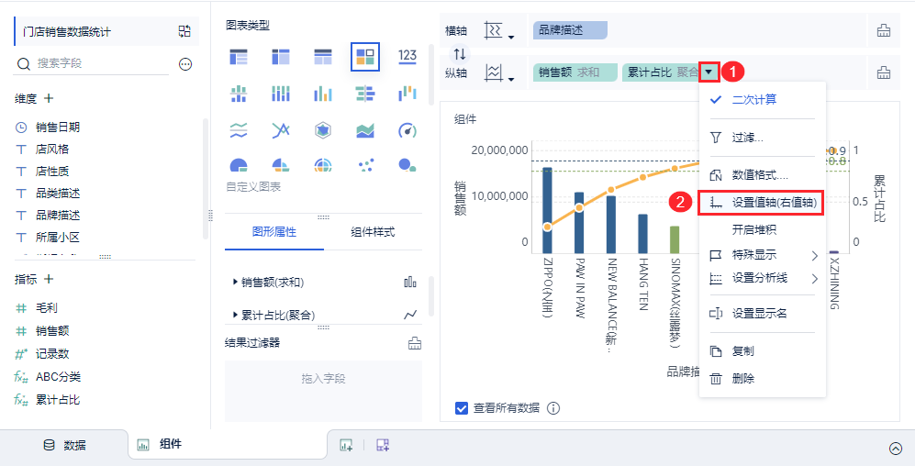Image resolution: width=915 pixels, height=466 pixels.
Task: Choose the partitioned column chart type
Action: 238,94
